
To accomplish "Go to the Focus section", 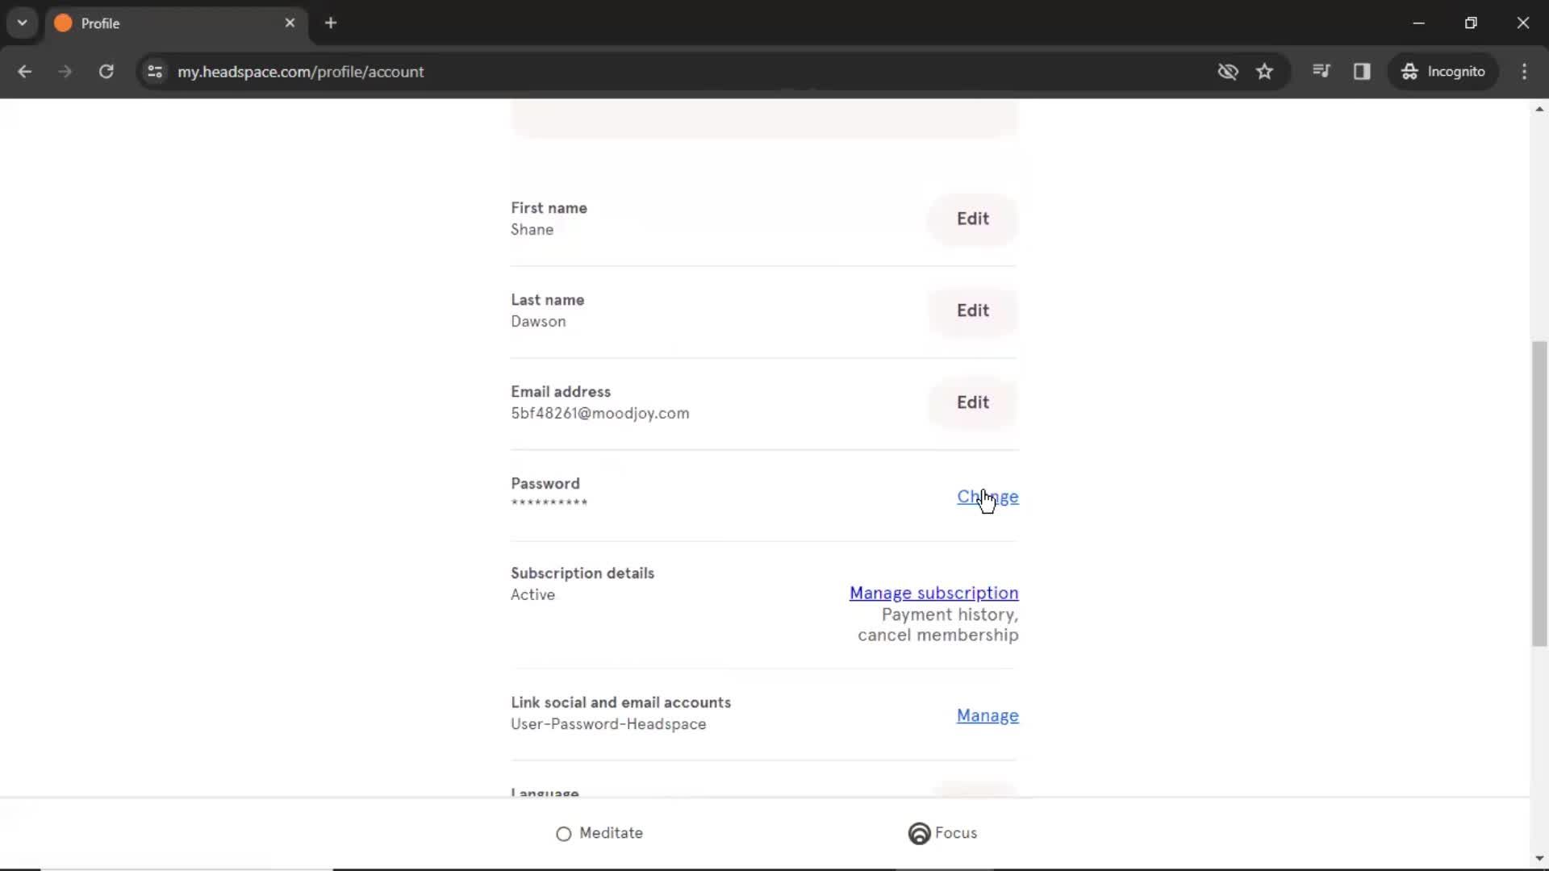I will (942, 833).
